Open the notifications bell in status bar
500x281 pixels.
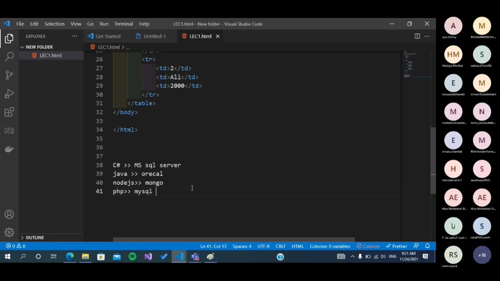point(427,246)
